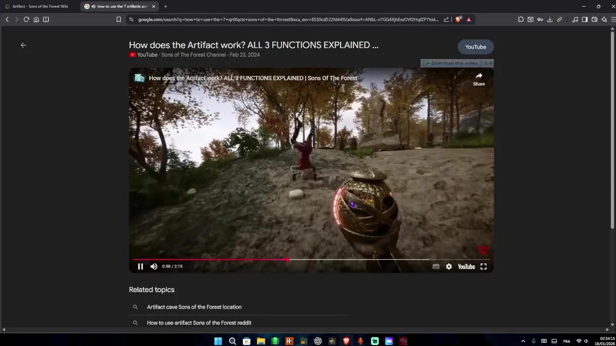Go to the browser home page
The height and width of the screenshot is (346, 616).
click(36, 19)
